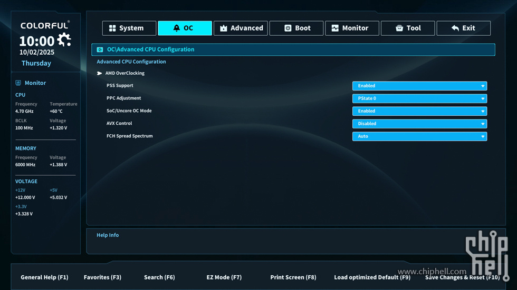Click the gear icon beside the clock
Viewport: 517px width, 290px height.
pyautogui.click(x=64, y=39)
